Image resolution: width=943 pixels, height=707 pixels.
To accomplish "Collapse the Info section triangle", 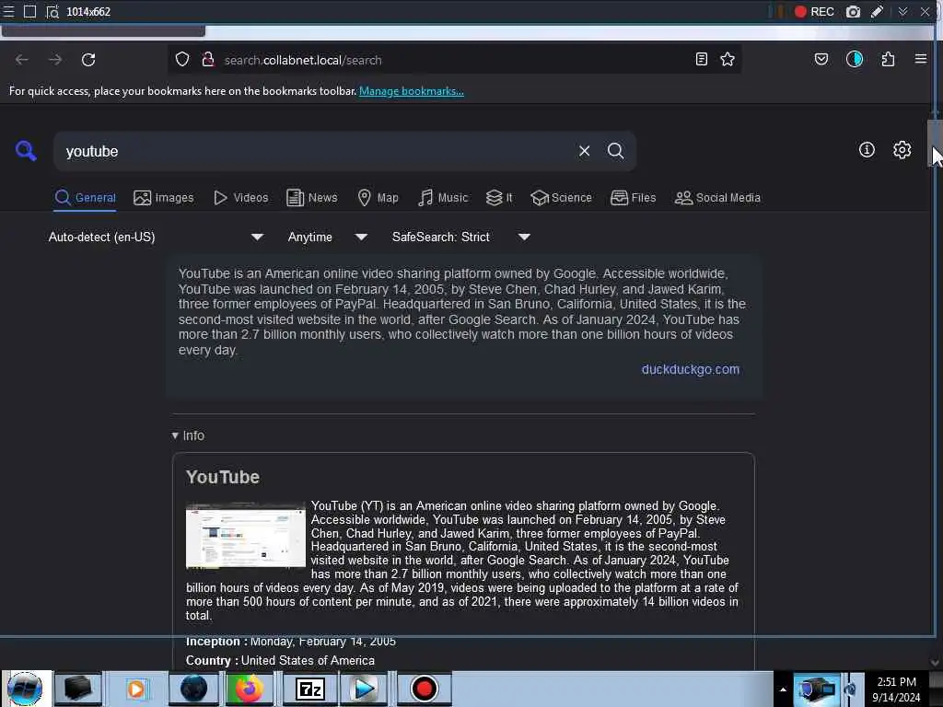I will (175, 435).
